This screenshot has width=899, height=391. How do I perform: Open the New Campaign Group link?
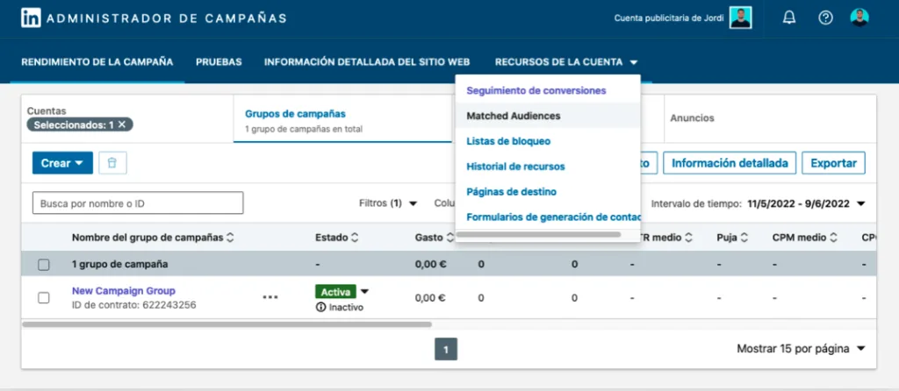click(123, 291)
